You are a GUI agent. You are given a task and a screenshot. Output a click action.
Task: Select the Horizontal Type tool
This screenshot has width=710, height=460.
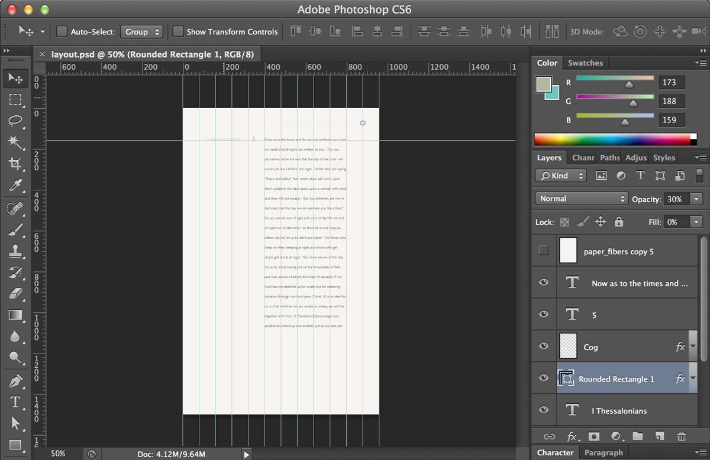click(x=15, y=401)
